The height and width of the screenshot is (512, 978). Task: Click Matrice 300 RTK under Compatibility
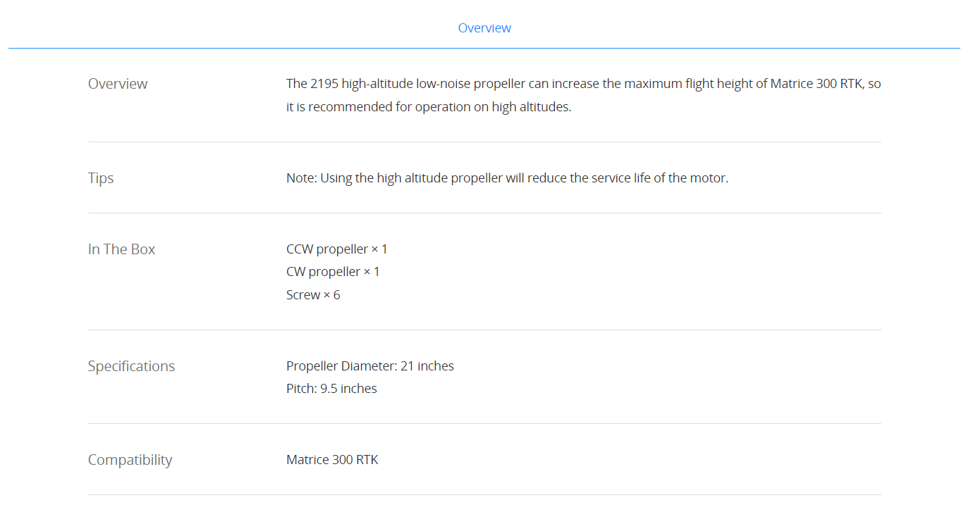[332, 460]
